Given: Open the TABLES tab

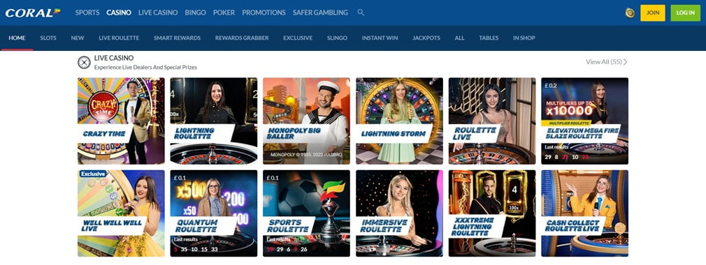Looking at the screenshot, I should [x=489, y=38].
